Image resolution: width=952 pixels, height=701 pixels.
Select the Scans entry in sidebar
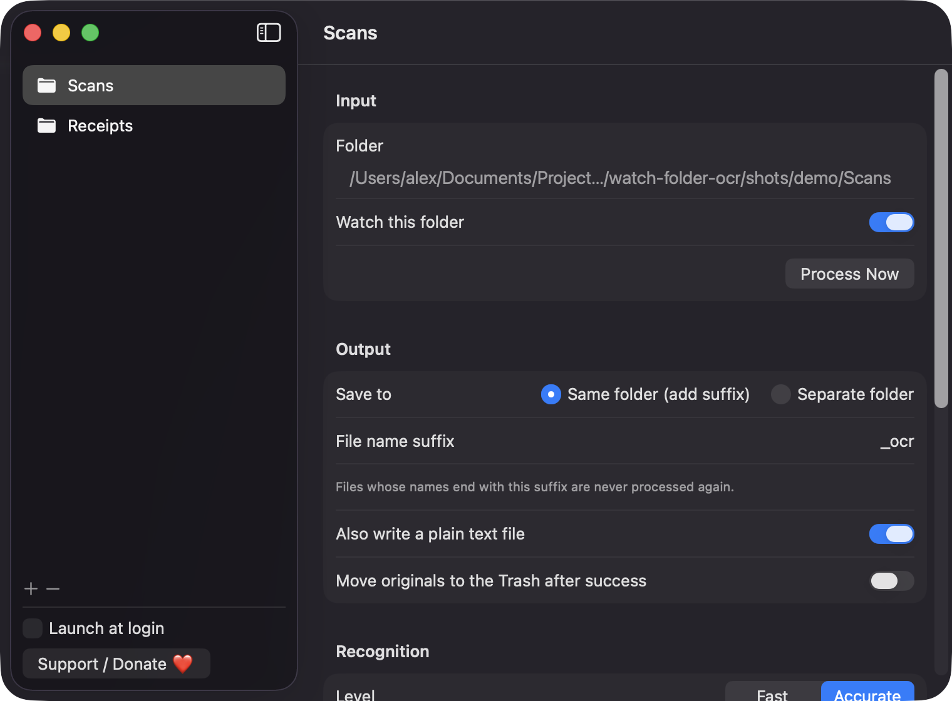pyautogui.click(x=154, y=85)
